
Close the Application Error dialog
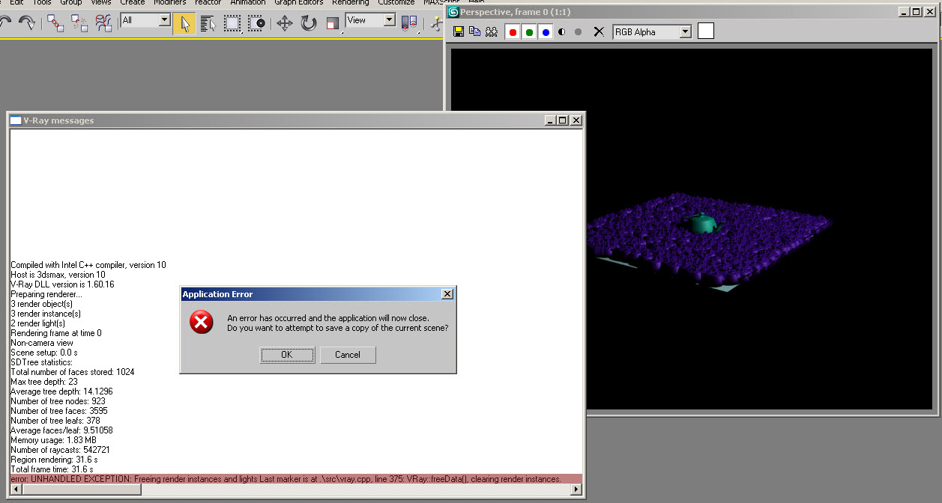(447, 294)
